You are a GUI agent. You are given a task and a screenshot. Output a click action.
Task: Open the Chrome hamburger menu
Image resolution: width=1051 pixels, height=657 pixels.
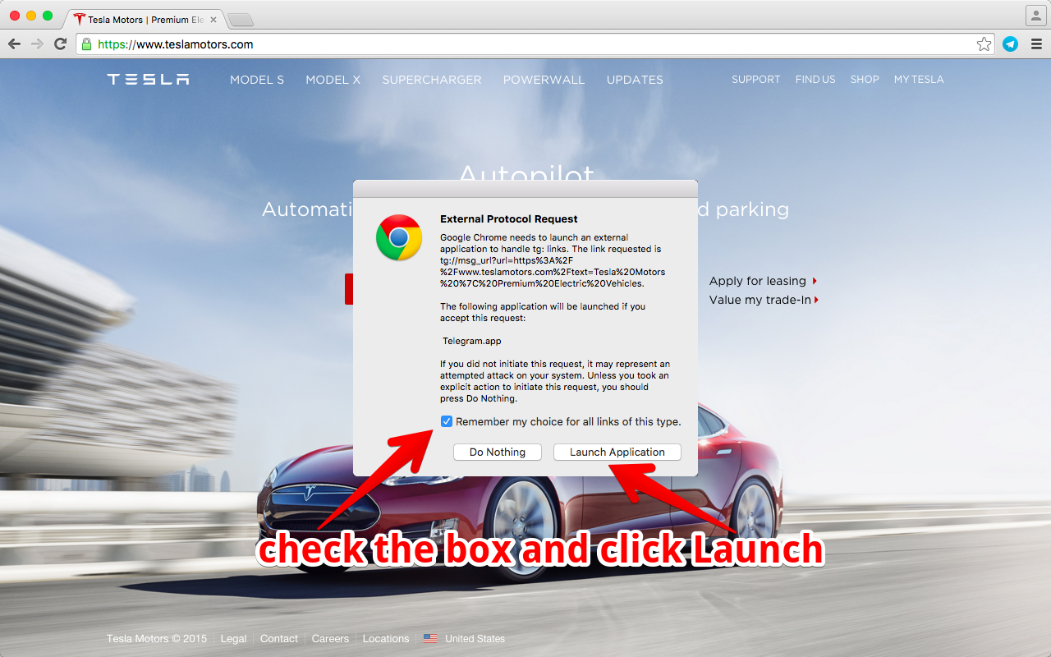click(x=1035, y=44)
